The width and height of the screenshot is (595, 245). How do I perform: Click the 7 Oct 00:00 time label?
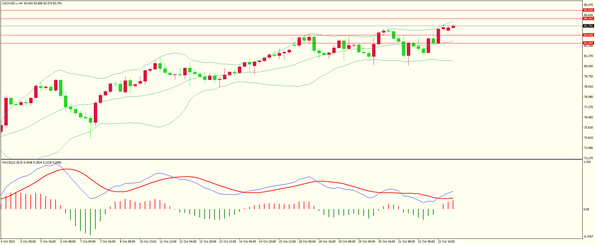click(x=88, y=242)
